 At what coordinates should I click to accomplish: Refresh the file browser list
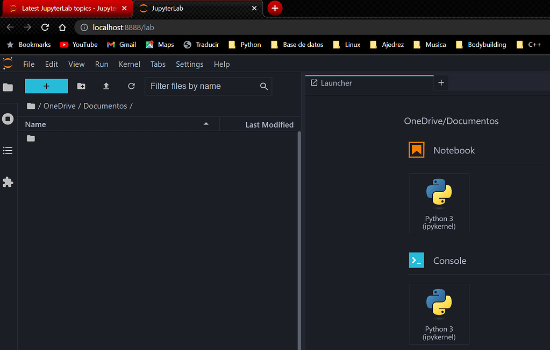point(131,86)
